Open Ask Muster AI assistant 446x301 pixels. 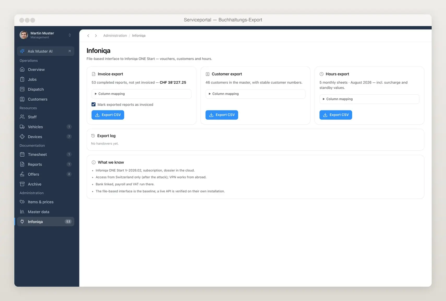pyautogui.click(x=46, y=51)
